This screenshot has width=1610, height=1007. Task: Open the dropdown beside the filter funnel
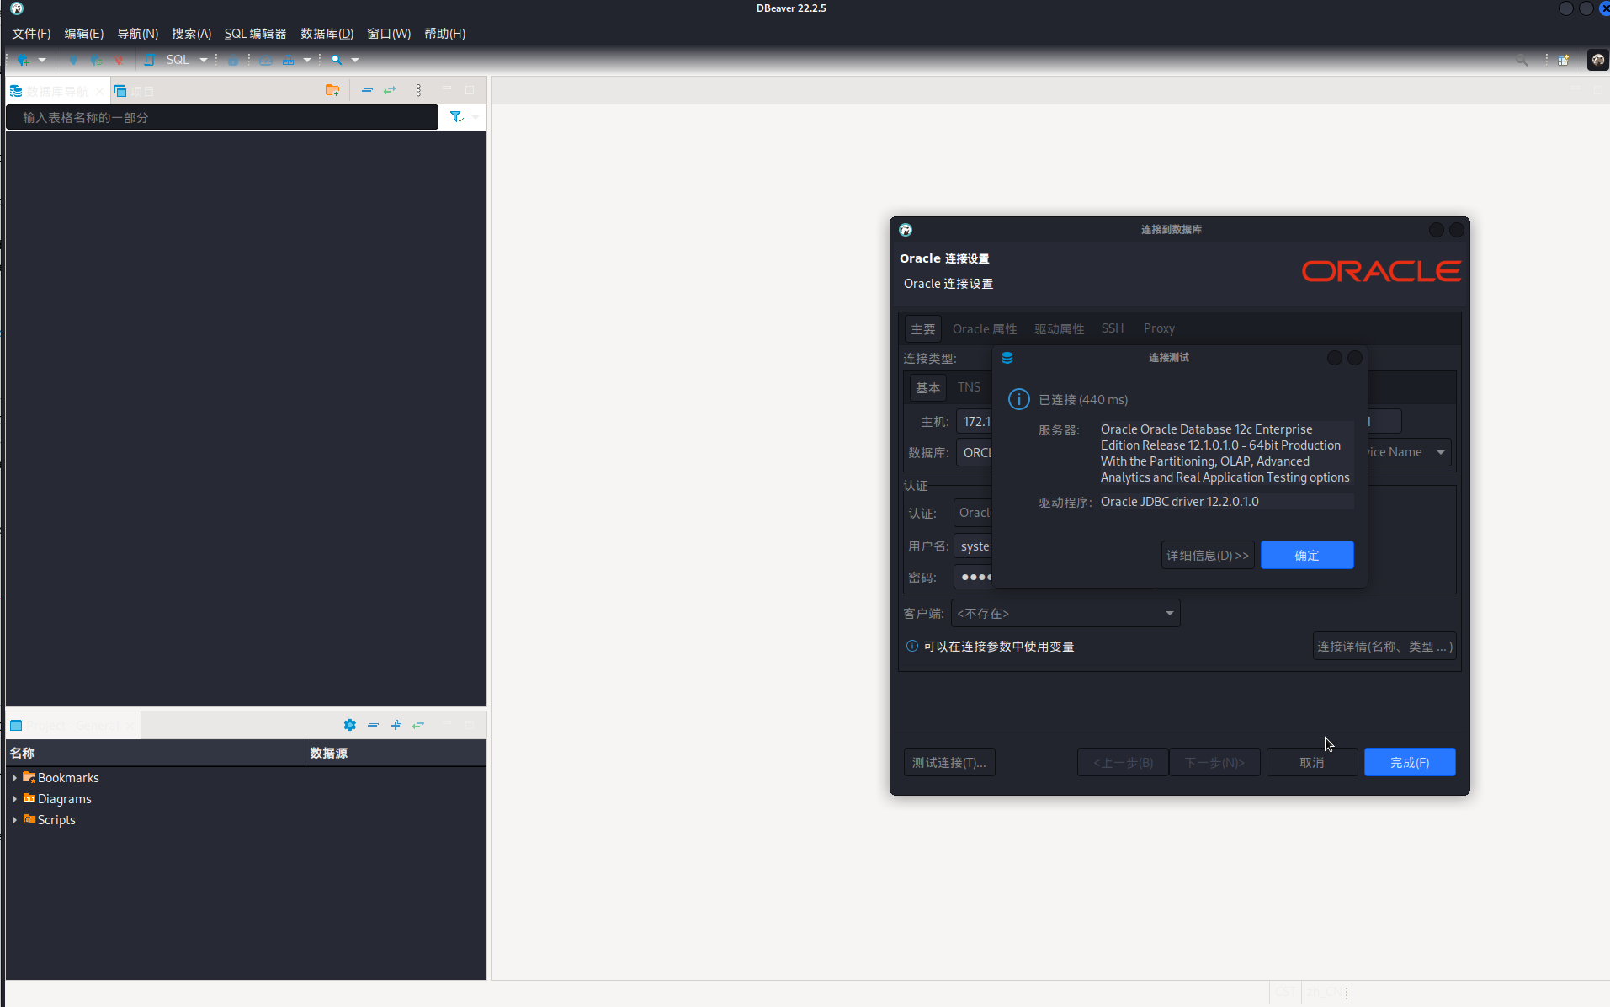pyautogui.click(x=476, y=117)
